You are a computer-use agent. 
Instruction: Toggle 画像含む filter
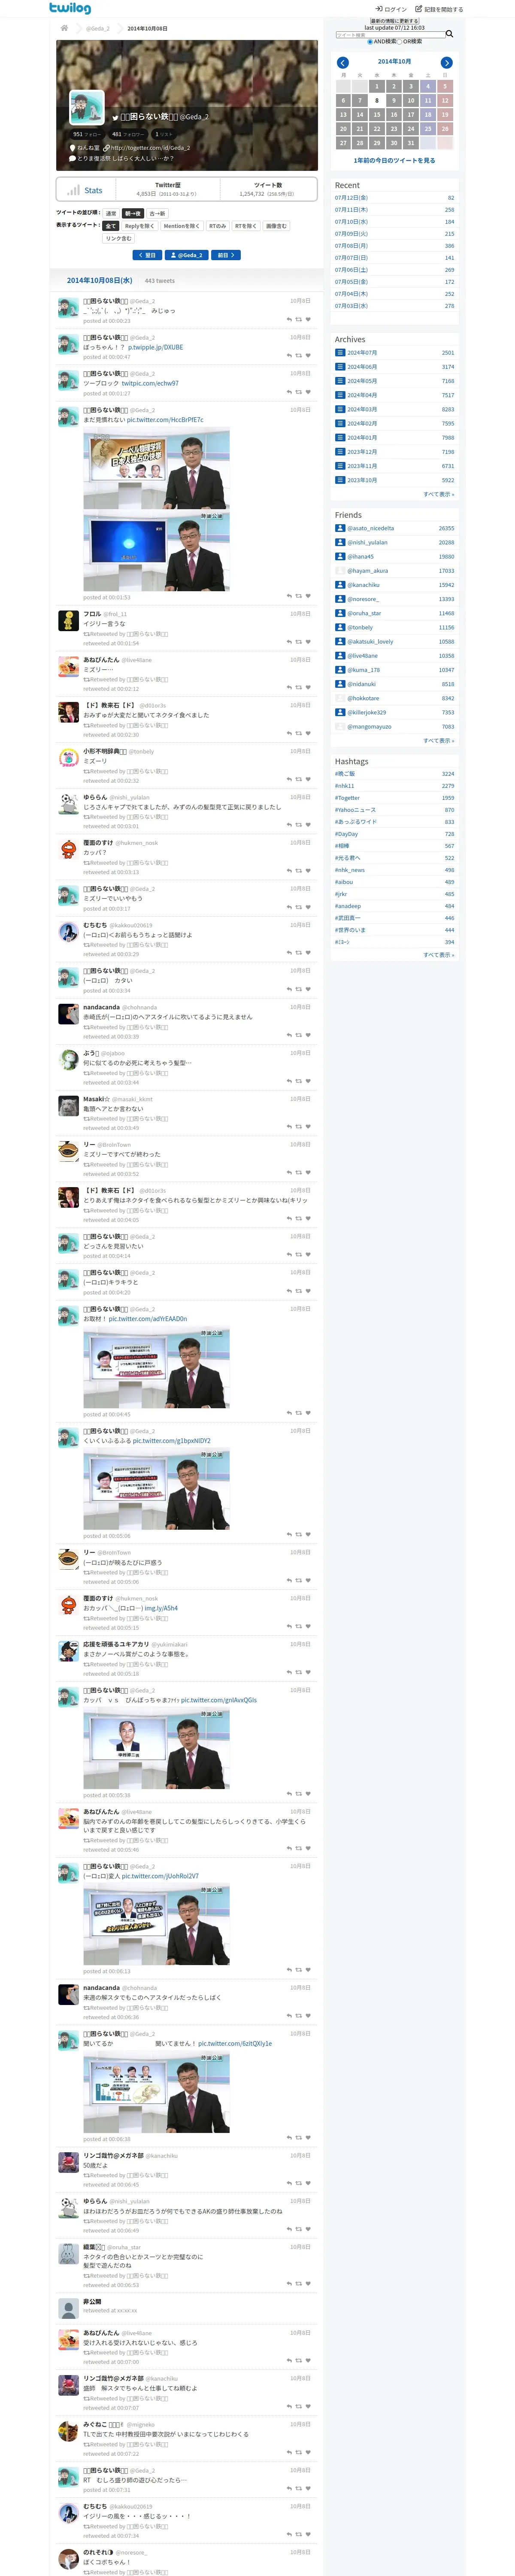[276, 226]
